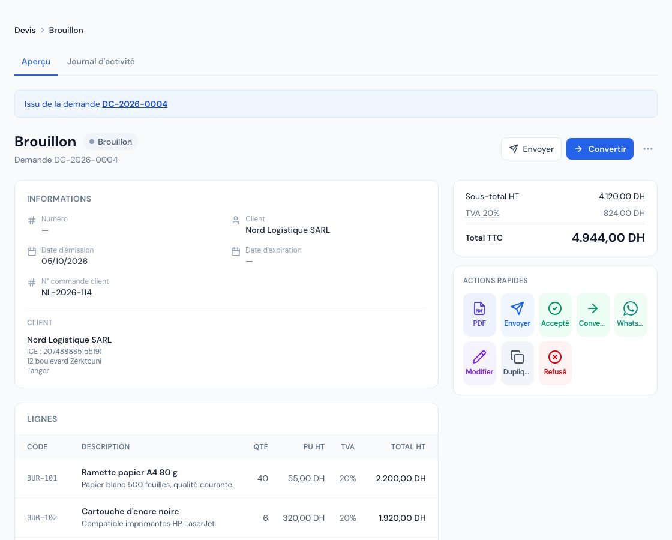Viewport: 672px width, 540px height.
Task: Click the TOTAL HT column header
Action: point(408,446)
